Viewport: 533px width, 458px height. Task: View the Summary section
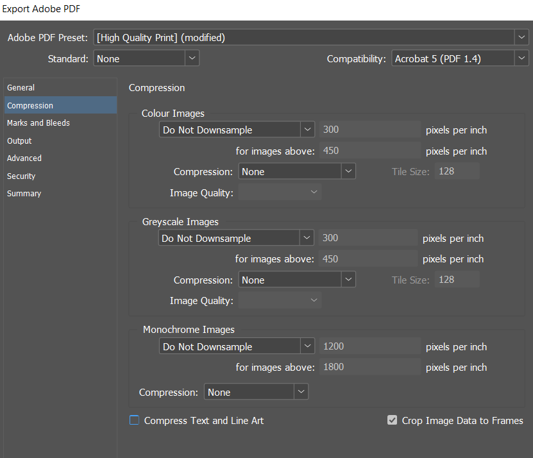pyautogui.click(x=24, y=194)
